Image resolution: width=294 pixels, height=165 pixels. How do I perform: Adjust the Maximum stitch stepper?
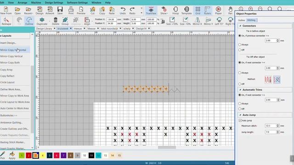pos(277,126)
